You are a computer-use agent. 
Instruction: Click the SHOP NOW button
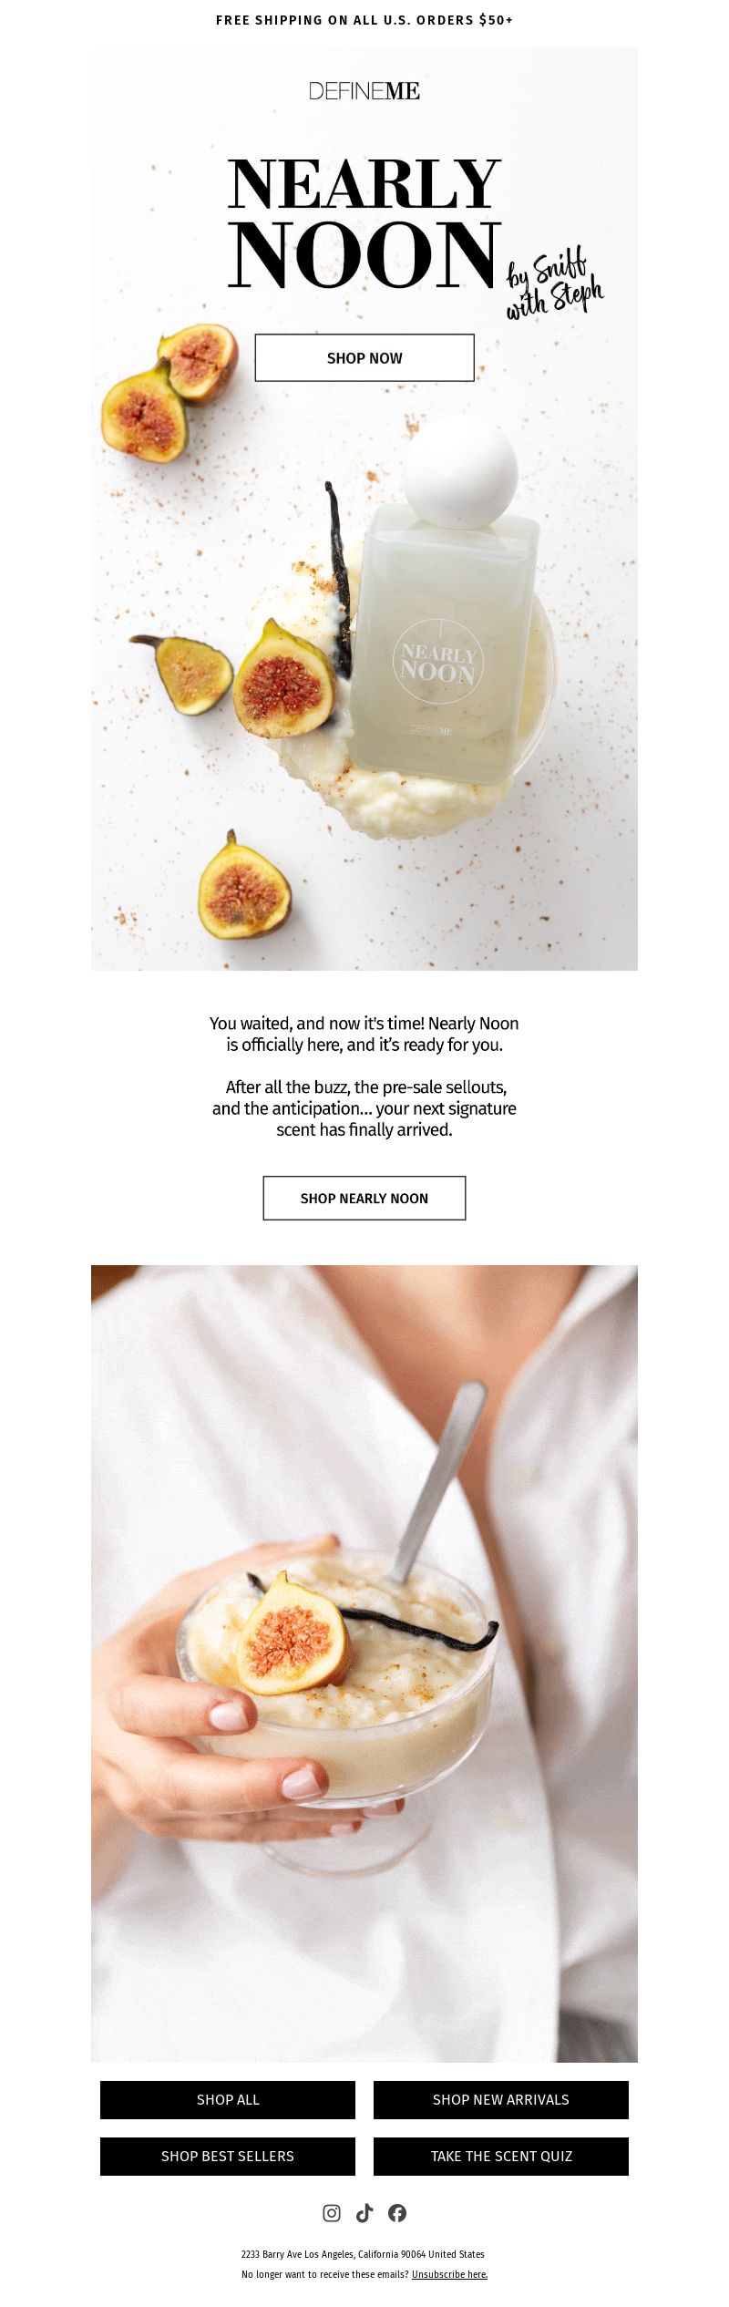pos(364,357)
